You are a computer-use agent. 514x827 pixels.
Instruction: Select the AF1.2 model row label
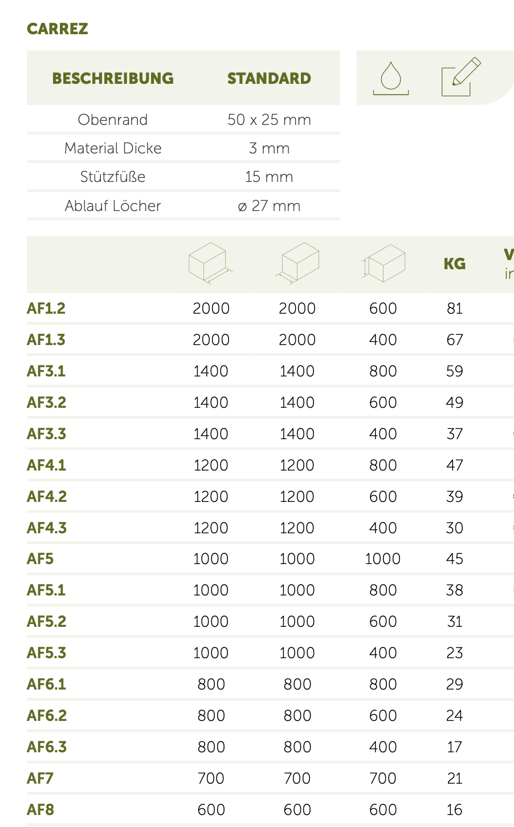click(46, 309)
